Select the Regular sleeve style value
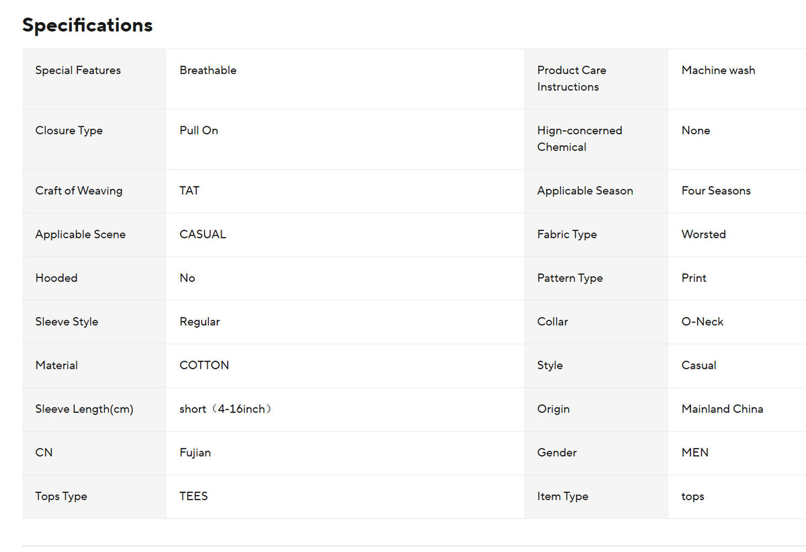 pyautogui.click(x=199, y=322)
